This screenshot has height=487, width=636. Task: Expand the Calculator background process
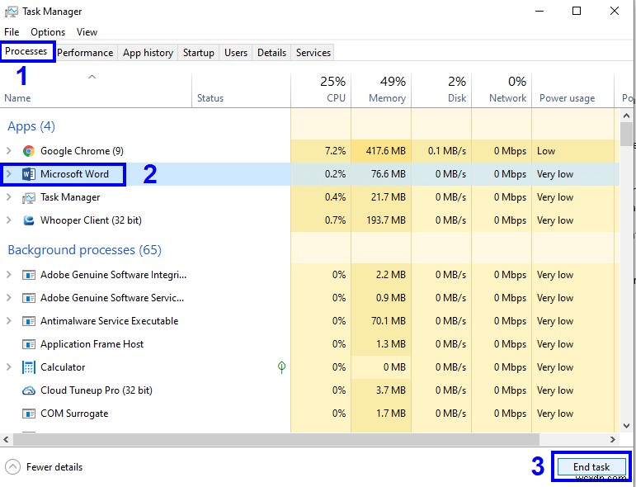[x=8, y=367]
